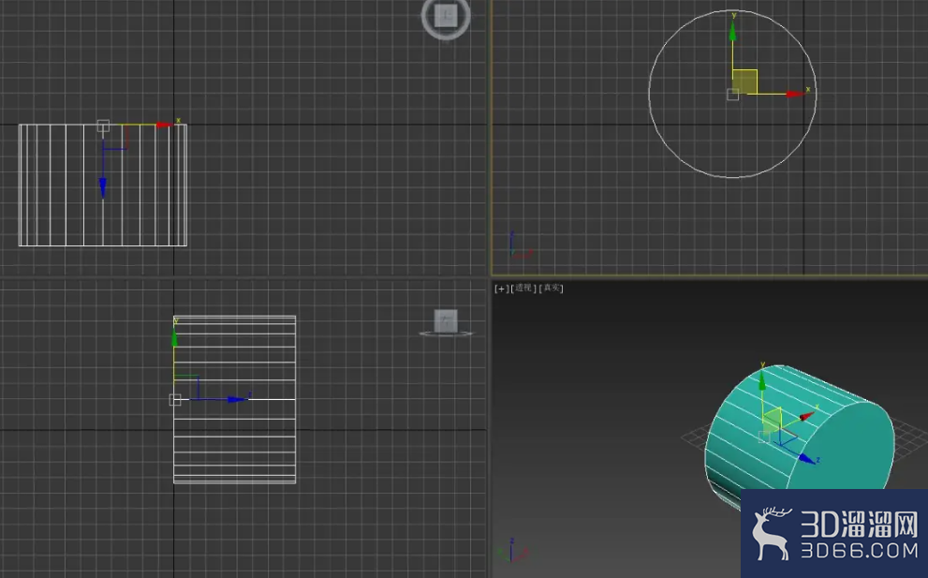
Task: Select the green Y-axis arrow in horizontal-line wireframe viewport
Action: click(174, 337)
